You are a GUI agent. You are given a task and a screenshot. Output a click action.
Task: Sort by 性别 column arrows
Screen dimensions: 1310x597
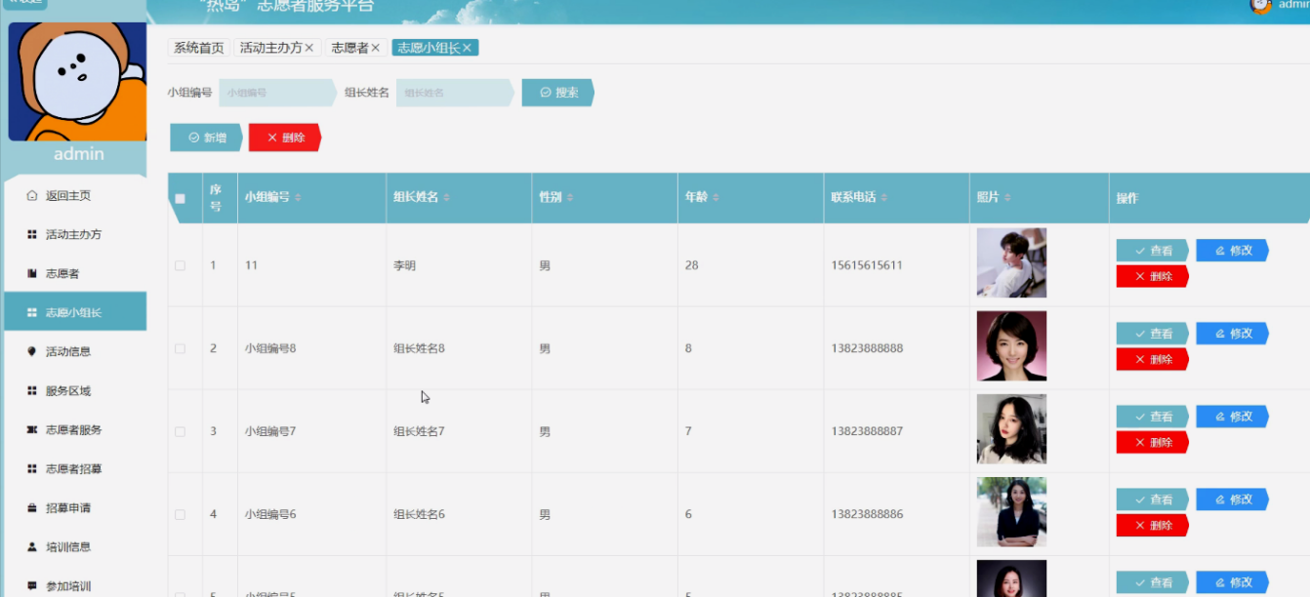coord(570,198)
